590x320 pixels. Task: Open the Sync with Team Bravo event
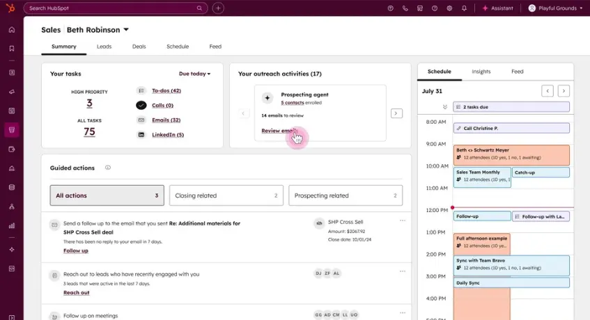511,266
